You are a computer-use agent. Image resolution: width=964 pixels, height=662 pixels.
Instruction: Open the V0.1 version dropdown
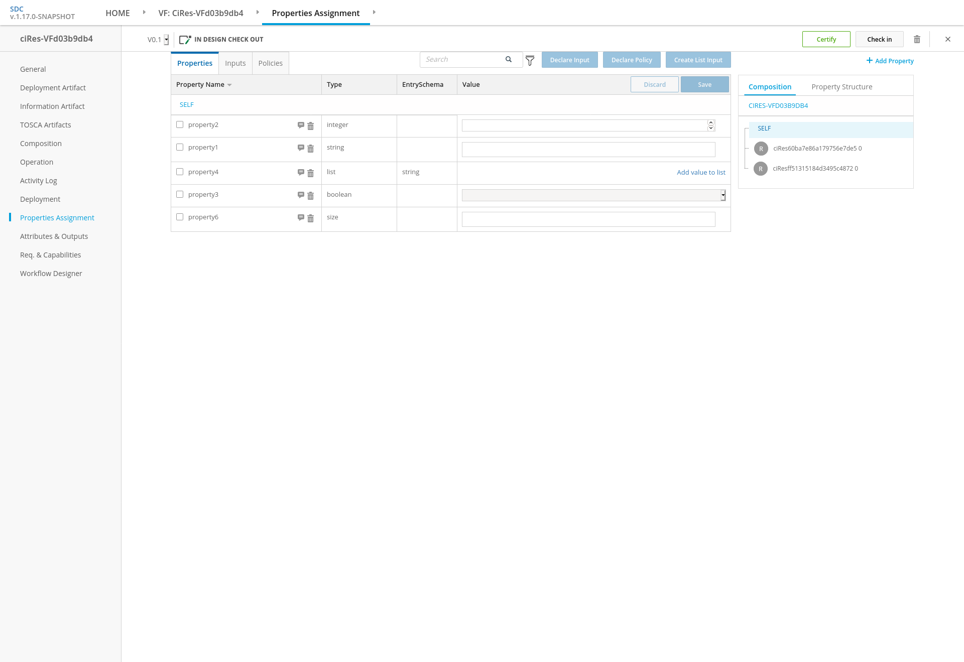click(166, 40)
